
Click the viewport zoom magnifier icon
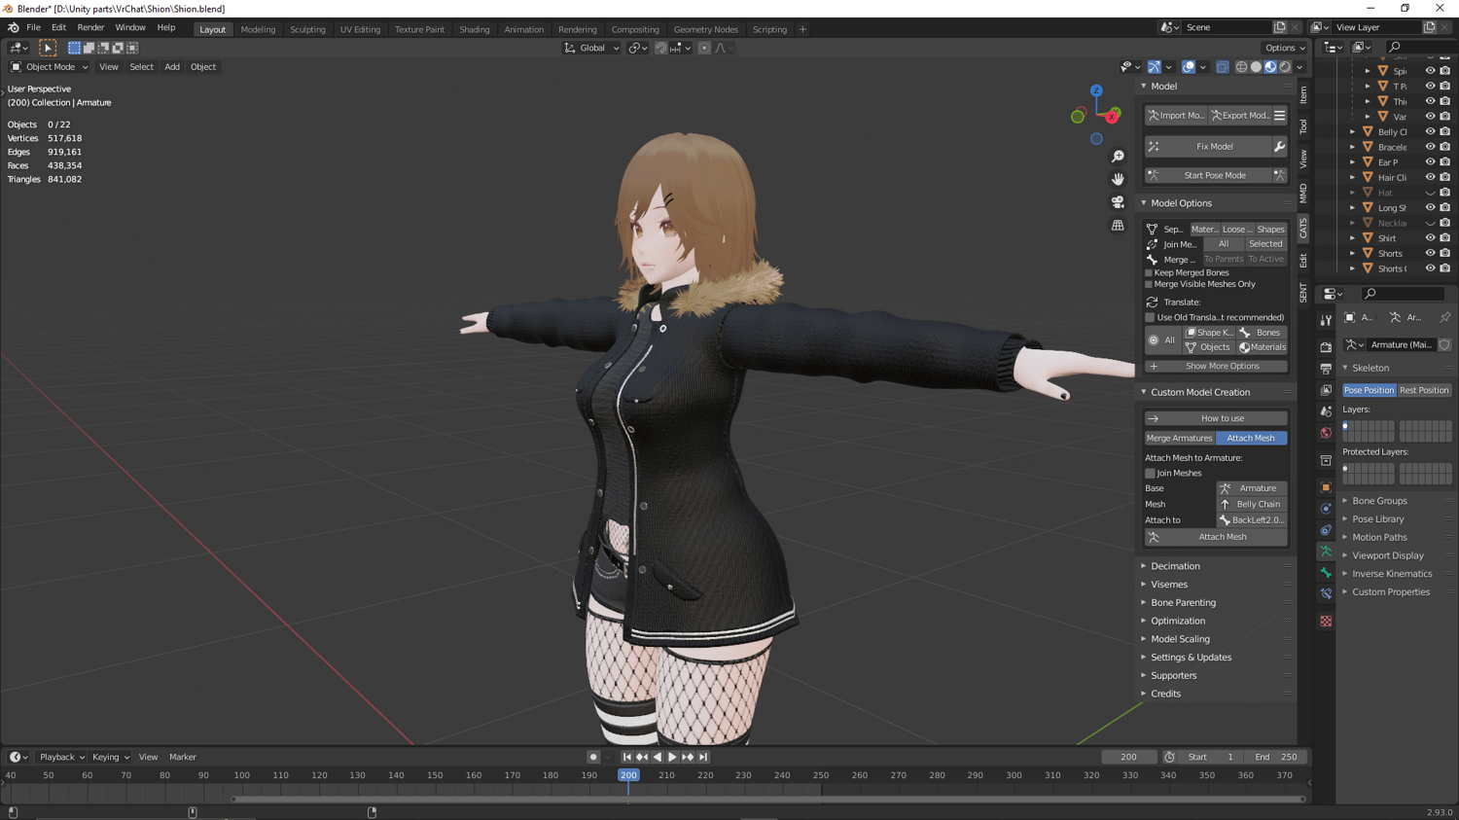pos(1118,157)
